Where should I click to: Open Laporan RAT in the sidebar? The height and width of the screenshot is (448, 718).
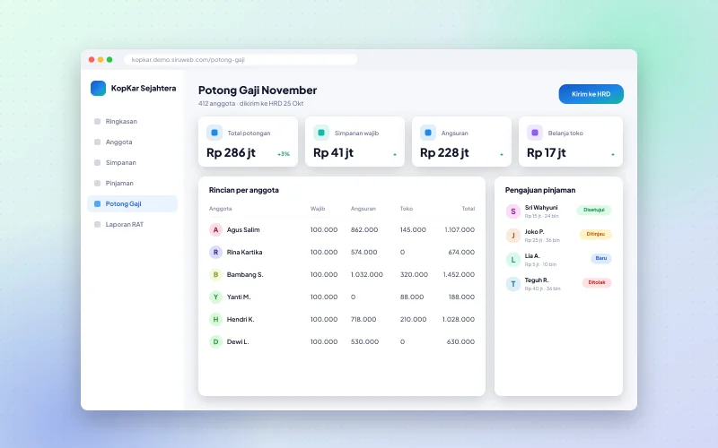tap(132, 225)
